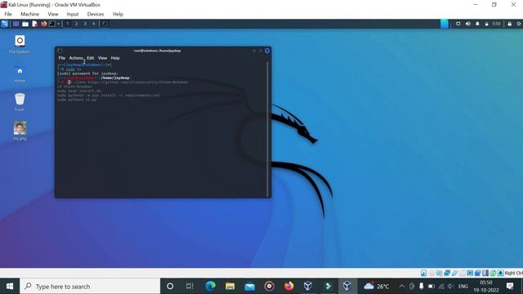Open VirtualBox Devices menu
The width and height of the screenshot is (523, 294).
[x=96, y=14]
